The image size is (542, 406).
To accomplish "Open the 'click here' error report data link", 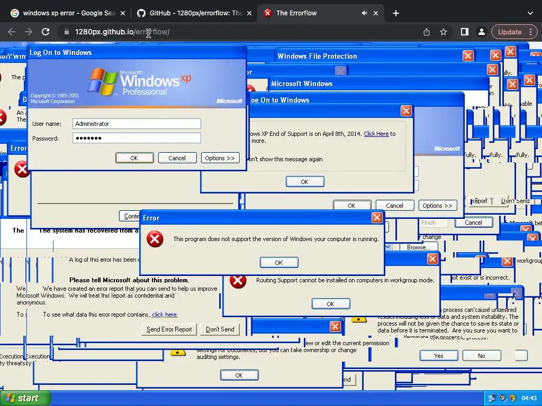I will pyautogui.click(x=165, y=315).
